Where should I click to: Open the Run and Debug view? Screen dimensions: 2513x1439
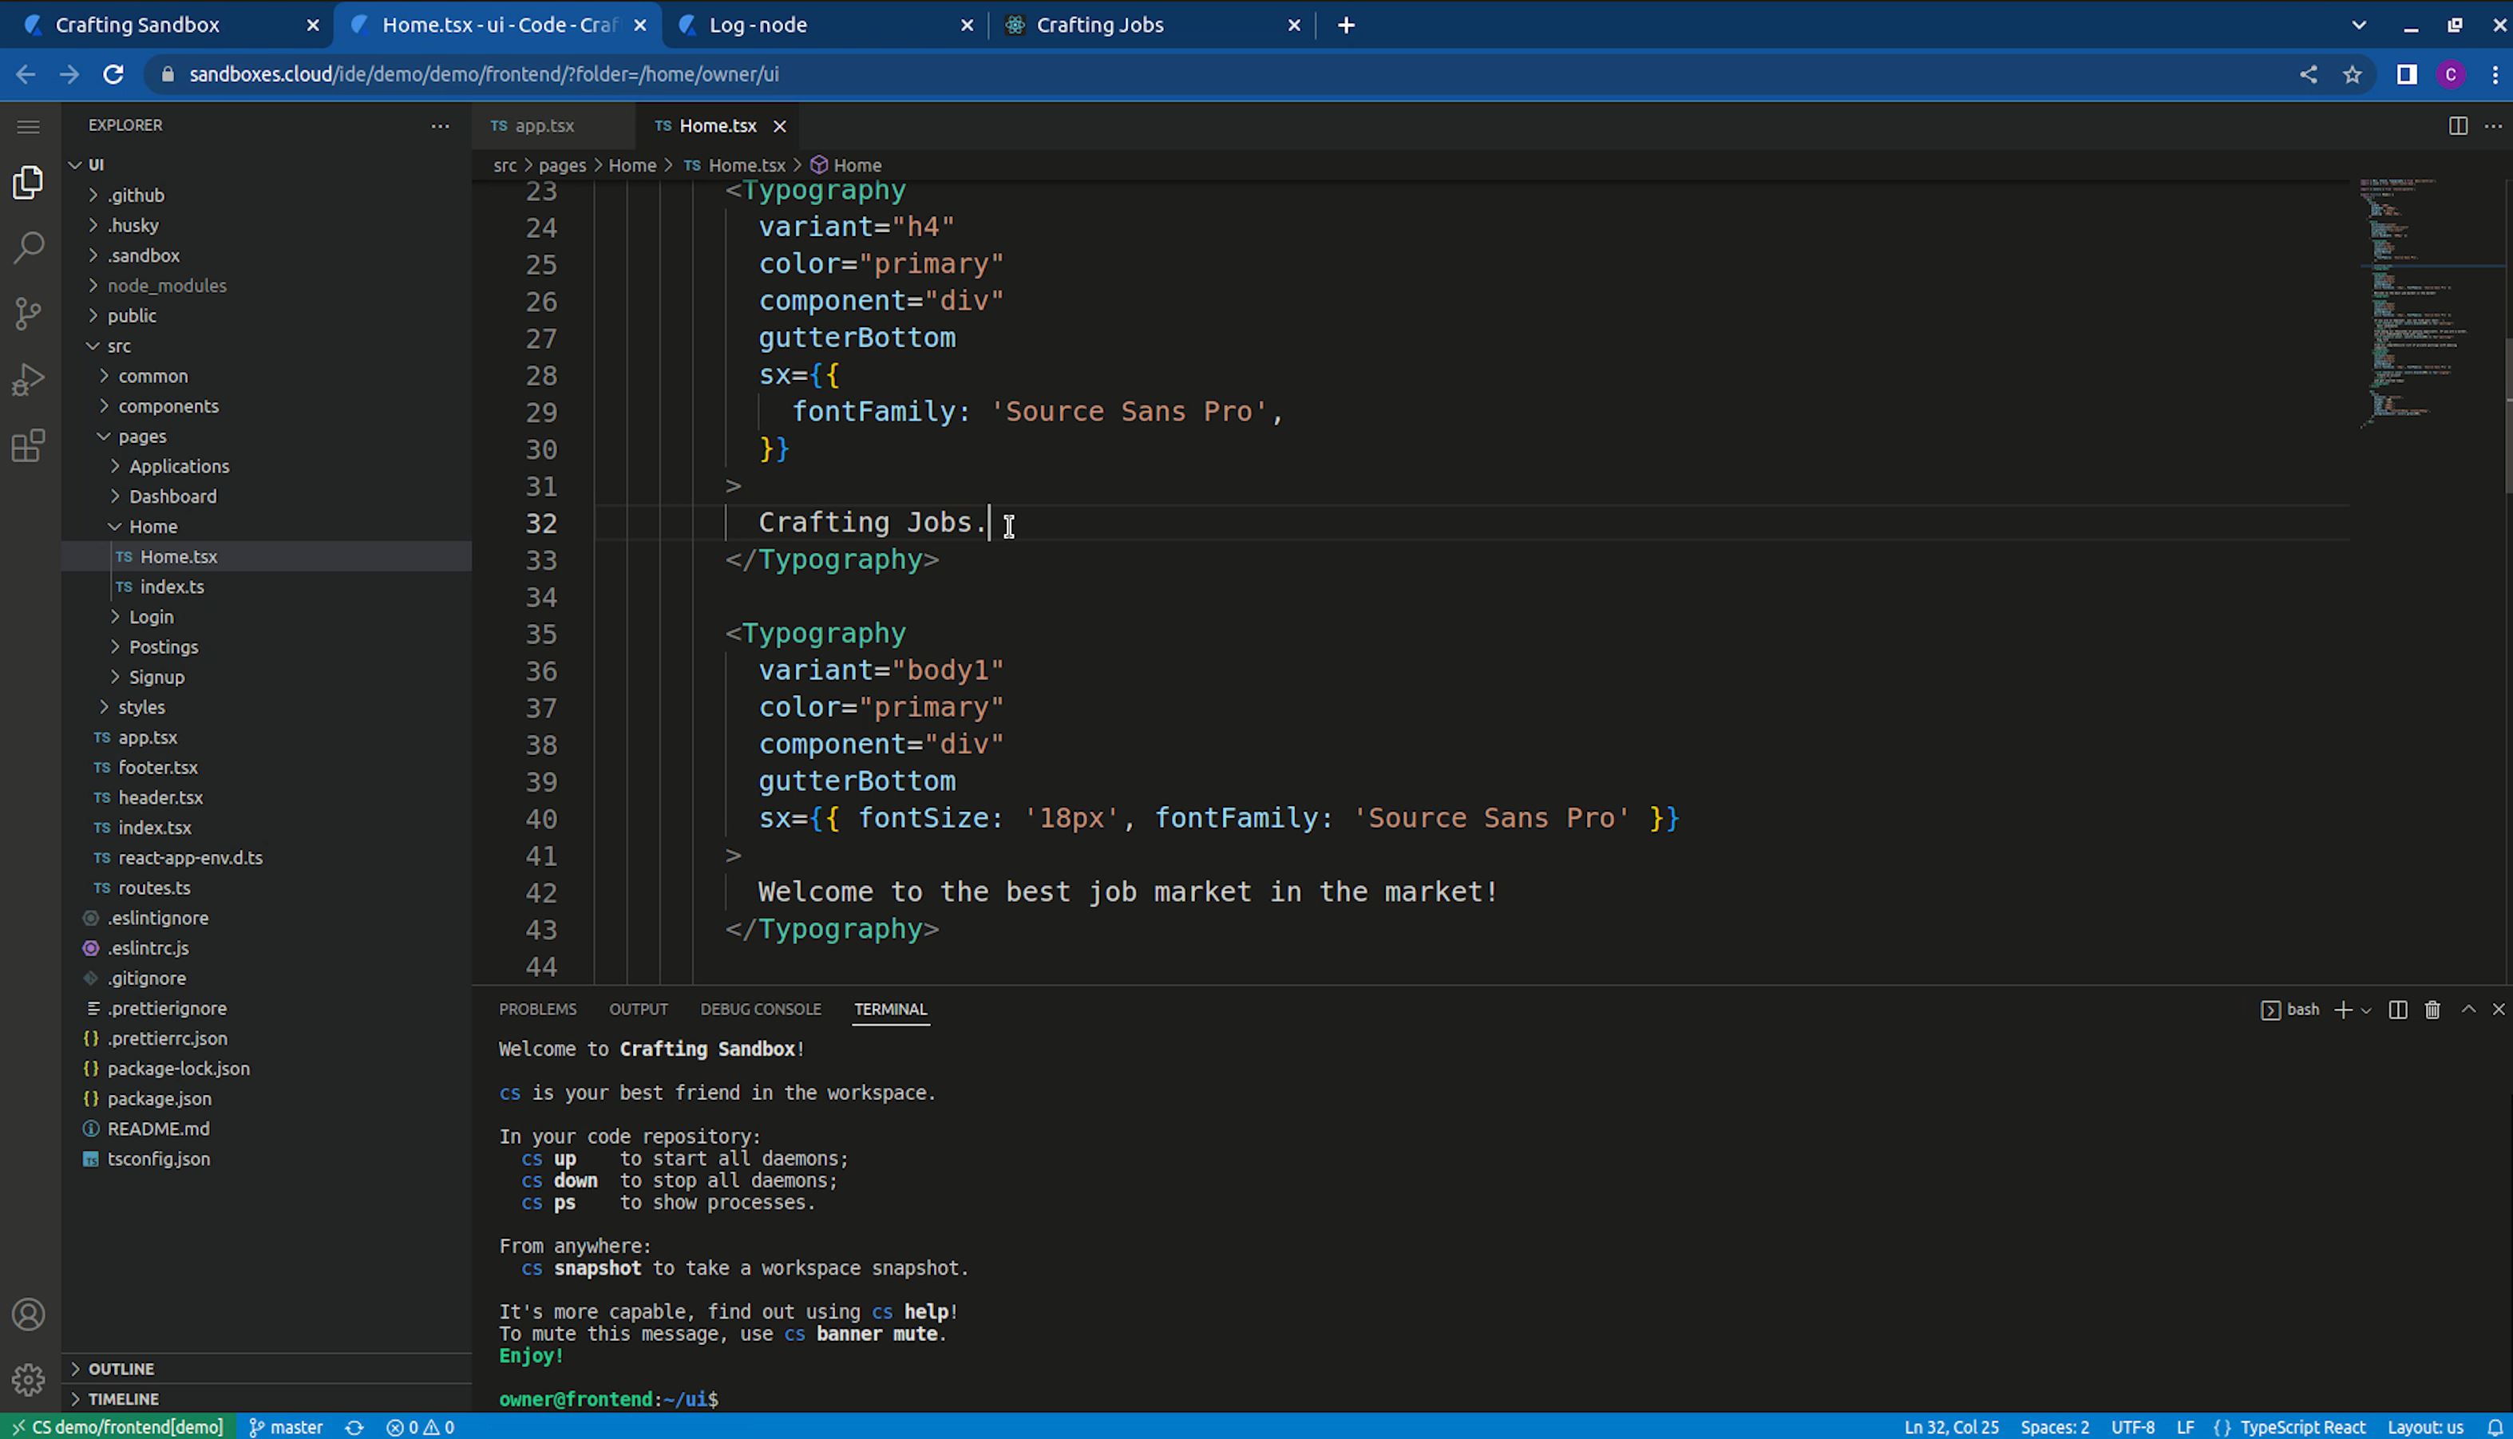tap(29, 380)
